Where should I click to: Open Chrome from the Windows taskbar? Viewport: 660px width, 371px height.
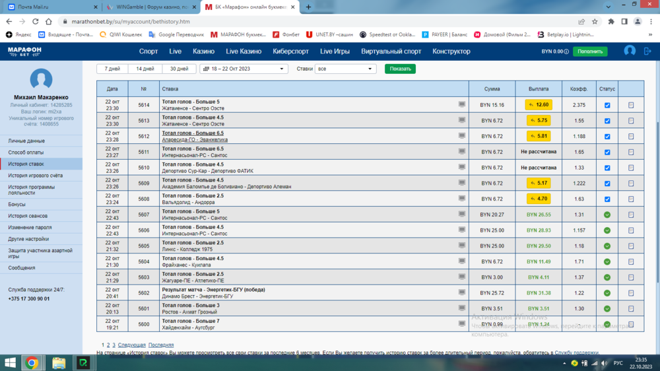31,362
